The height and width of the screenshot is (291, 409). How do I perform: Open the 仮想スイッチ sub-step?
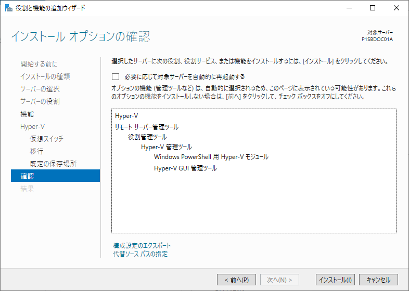46,139
